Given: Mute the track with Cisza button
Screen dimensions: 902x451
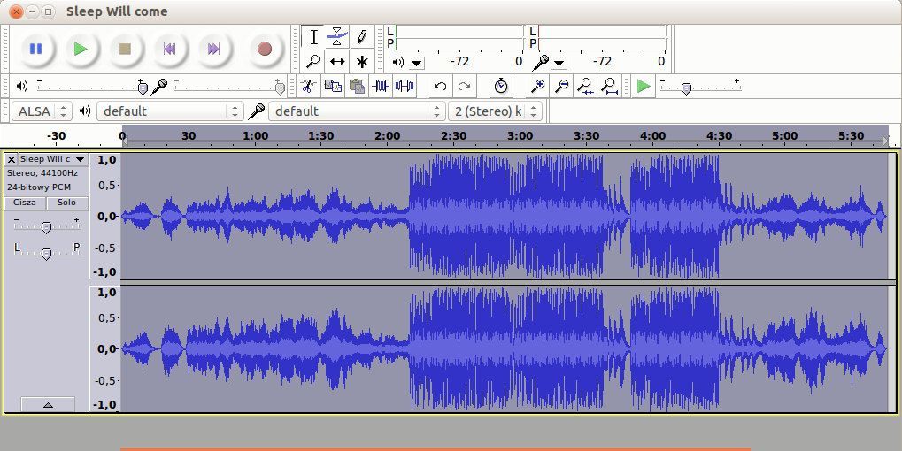Looking at the screenshot, I should [25, 203].
